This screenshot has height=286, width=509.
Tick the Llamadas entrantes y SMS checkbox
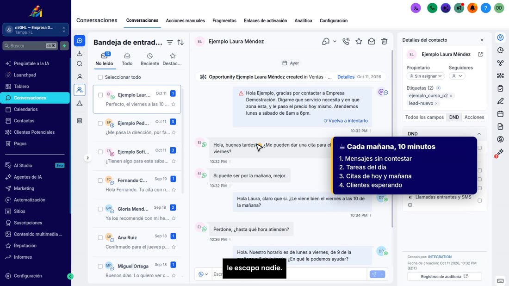coord(480,201)
